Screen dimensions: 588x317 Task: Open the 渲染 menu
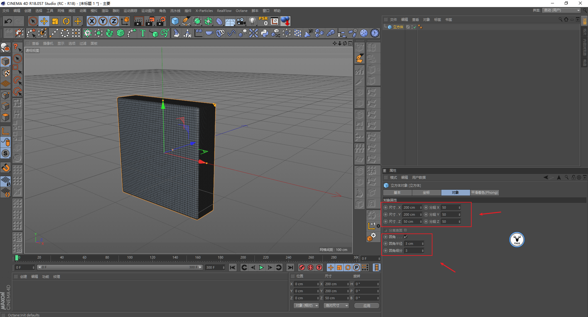(x=105, y=11)
